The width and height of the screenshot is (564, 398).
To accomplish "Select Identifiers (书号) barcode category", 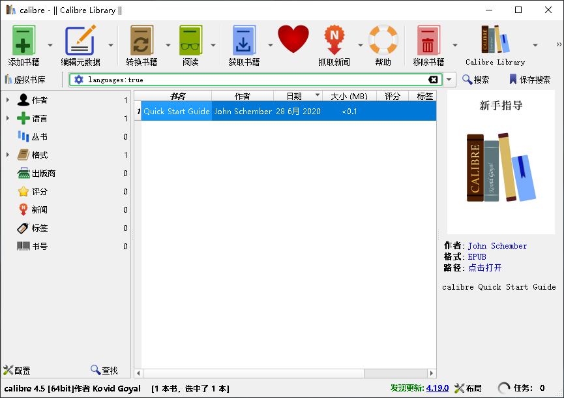I will tap(39, 247).
